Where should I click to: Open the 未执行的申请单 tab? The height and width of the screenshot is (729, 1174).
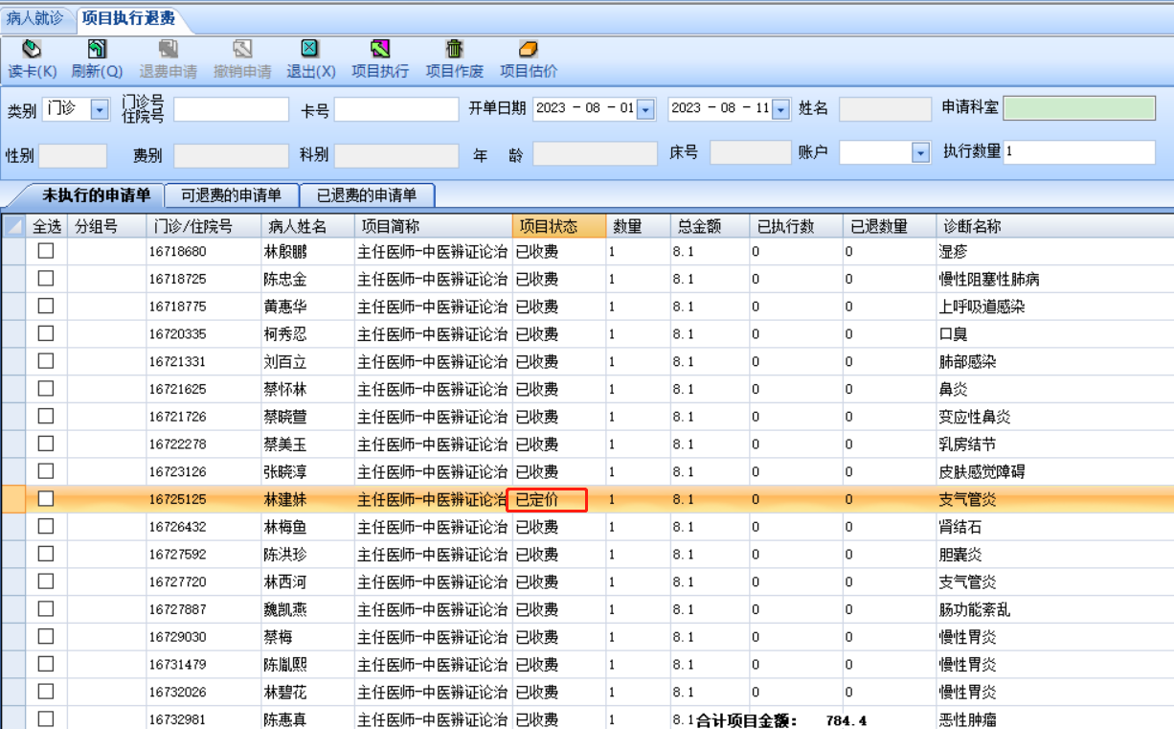click(x=96, y=194)
